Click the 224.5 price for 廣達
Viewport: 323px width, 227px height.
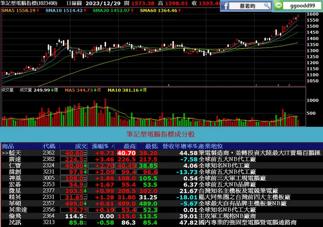click(x=74, y=159)
